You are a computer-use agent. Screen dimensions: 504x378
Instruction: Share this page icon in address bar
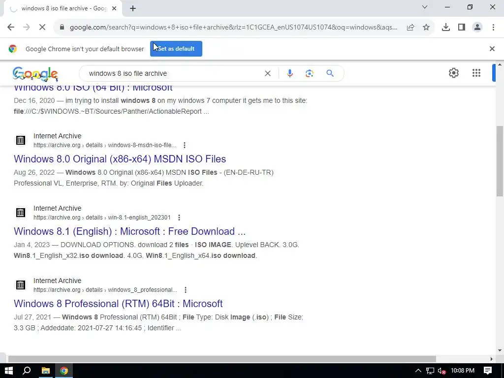point(410,28)
